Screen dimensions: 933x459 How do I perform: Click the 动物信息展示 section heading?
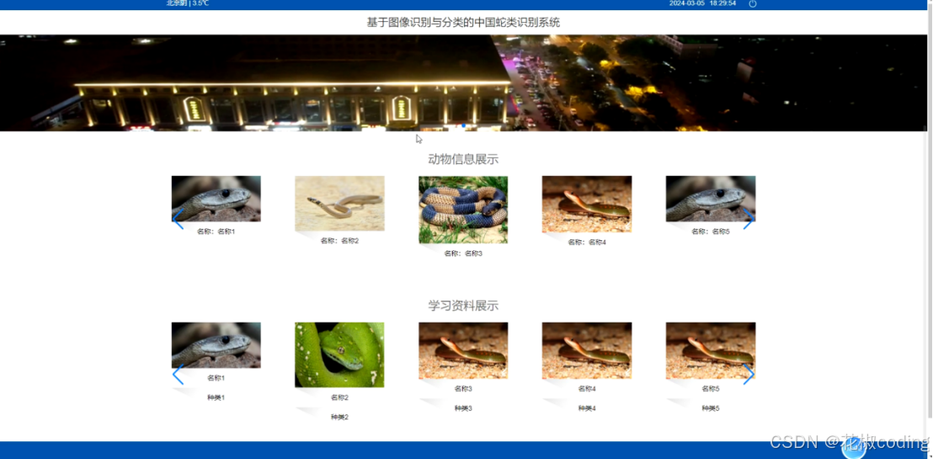[463, 159]
